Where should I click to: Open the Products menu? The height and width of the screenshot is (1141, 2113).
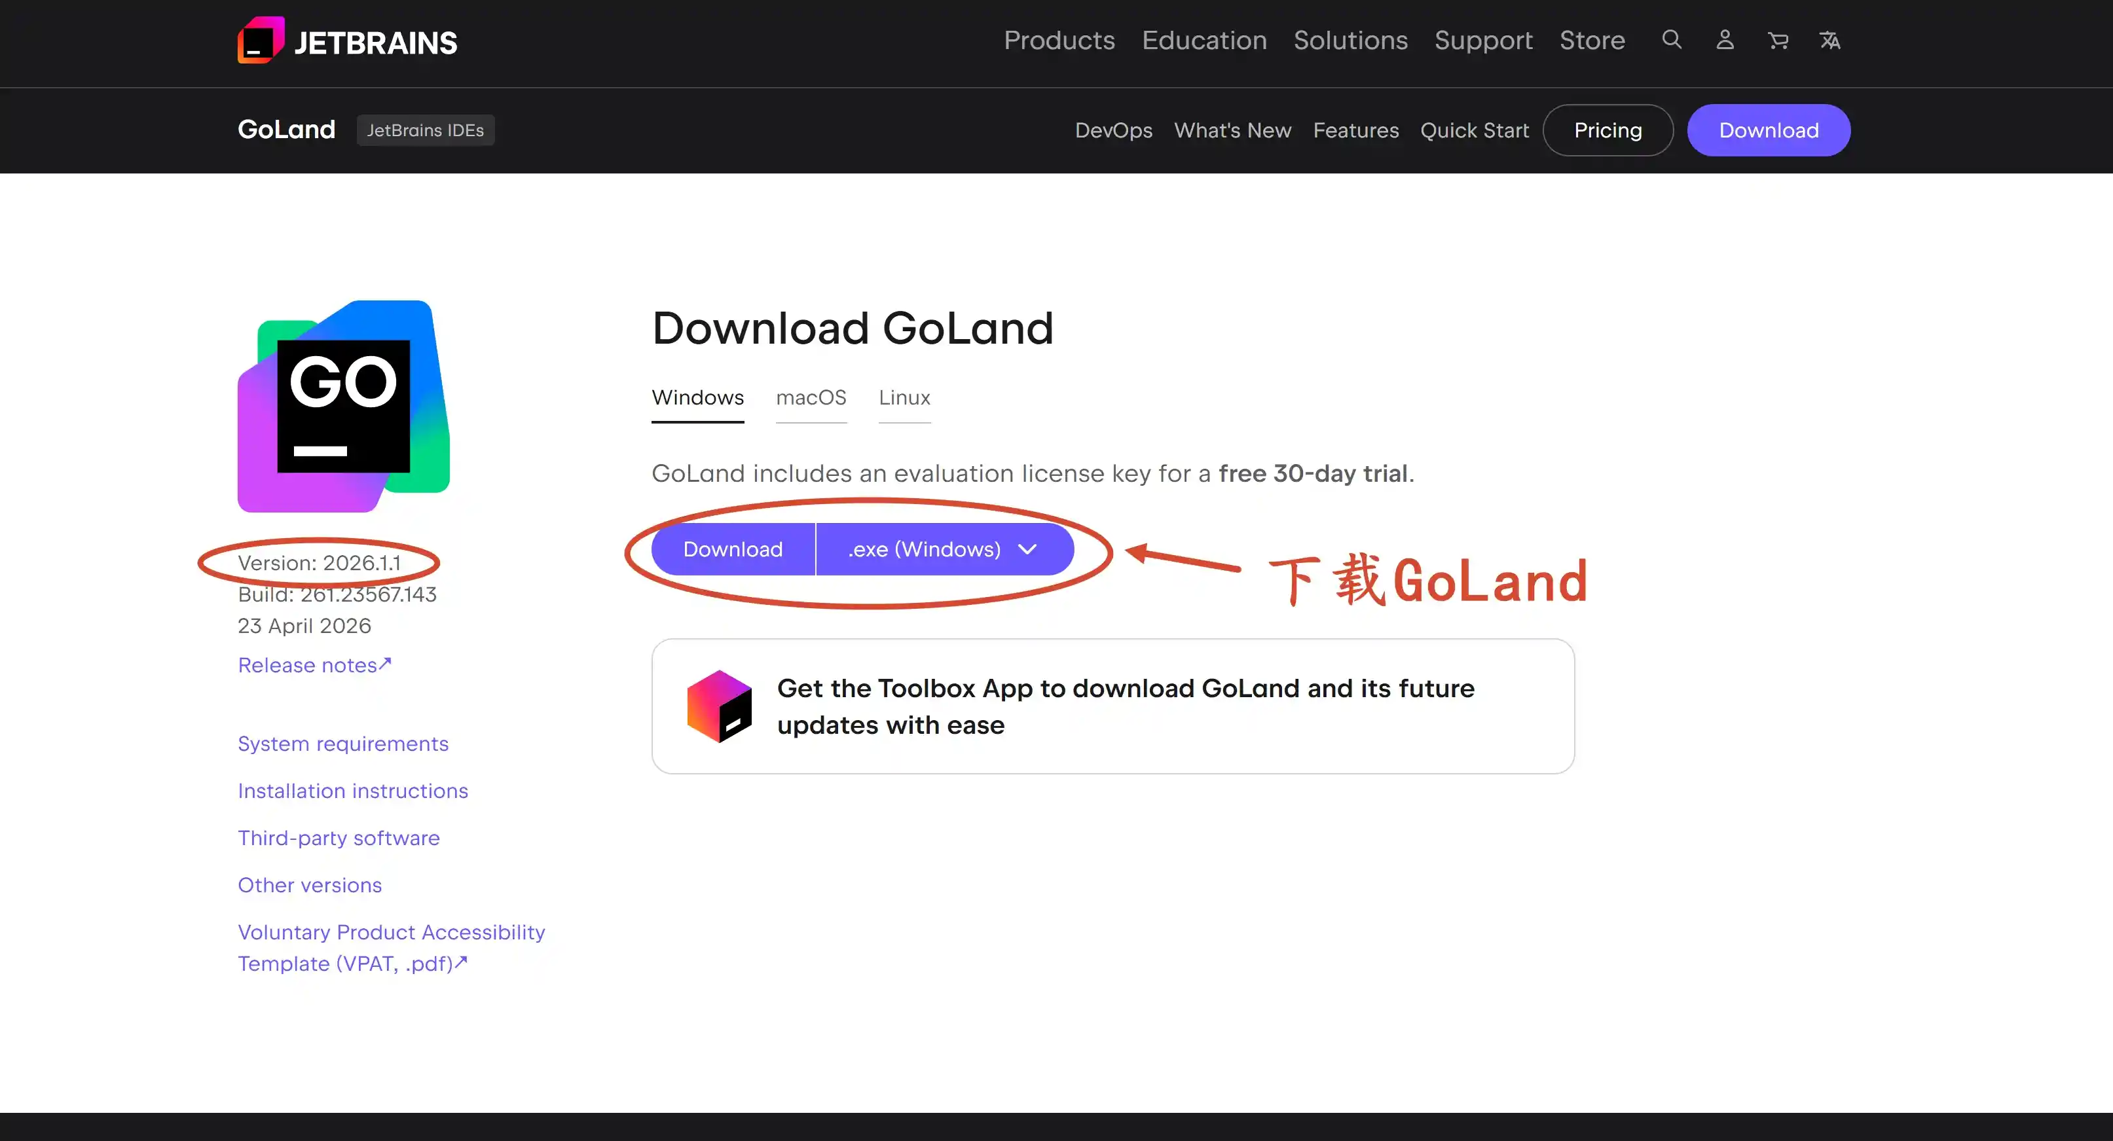(1059, 40)
